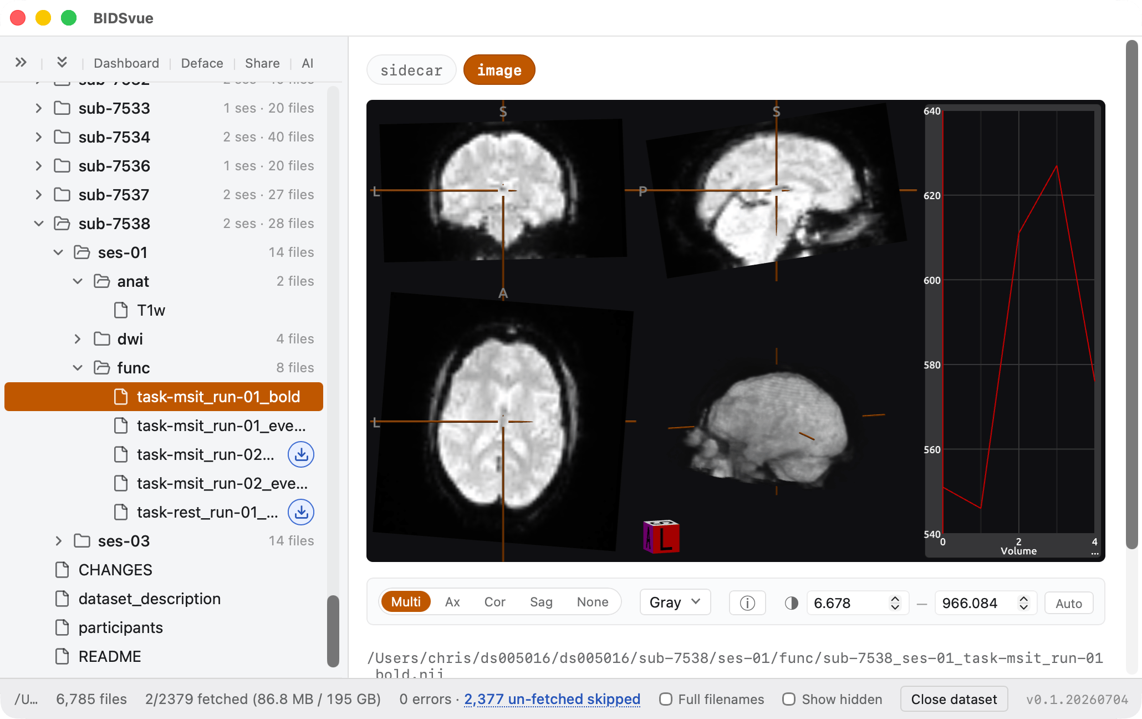Click the collapse-all double down chevron icon
The height and width of the screenshot is (719, 1142).
62,63
